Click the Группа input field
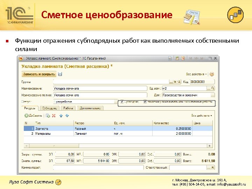 [111, 82]
